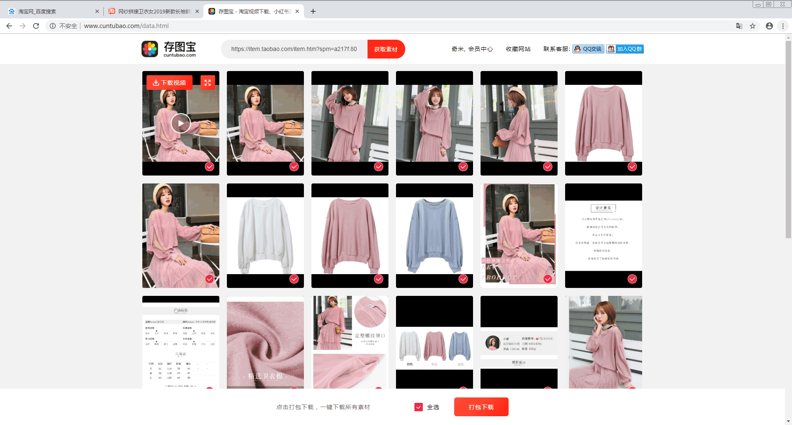The height and width of the screenshot is (425, 792).
Task: Click the 加入QQ群 group icon button
Action: click(625, 49)
